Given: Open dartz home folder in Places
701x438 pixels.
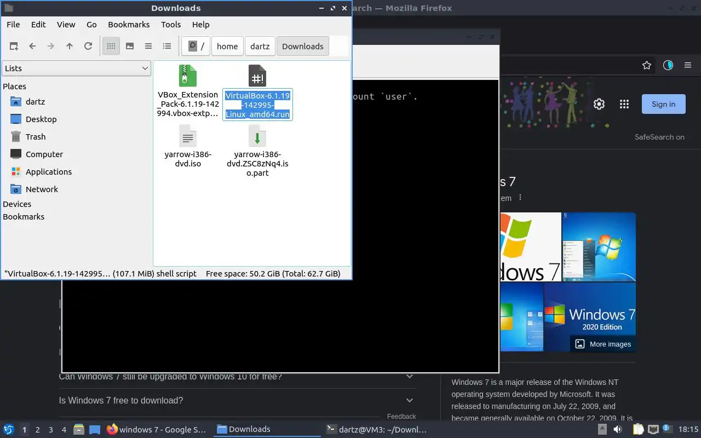Looking at the screenshot, I should pyautogui.click(x=35, y=102).
